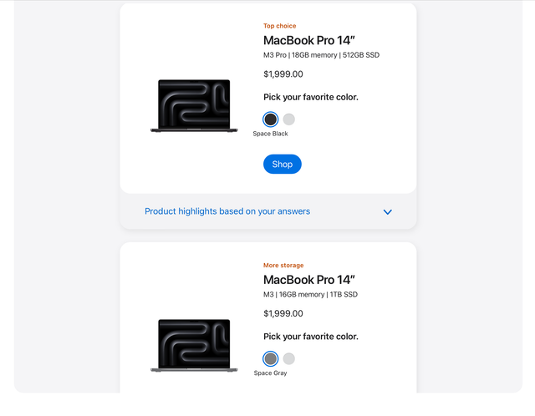Expand the product highlights chevron arrow
The width and height of the screenshot is (535, 416).
[x=387, y=212]
